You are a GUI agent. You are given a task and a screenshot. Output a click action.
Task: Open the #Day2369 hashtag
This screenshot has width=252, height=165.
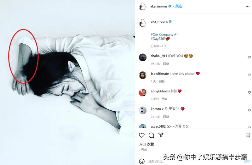158,39
